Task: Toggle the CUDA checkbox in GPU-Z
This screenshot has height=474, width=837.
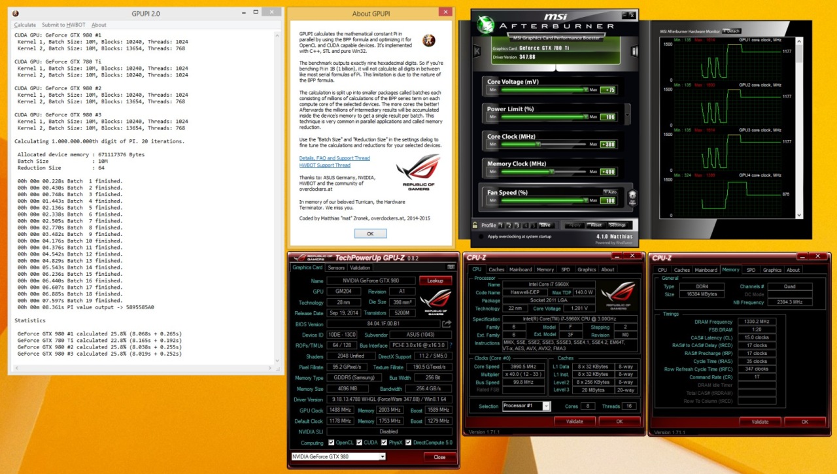Action: tap(358, 443)
